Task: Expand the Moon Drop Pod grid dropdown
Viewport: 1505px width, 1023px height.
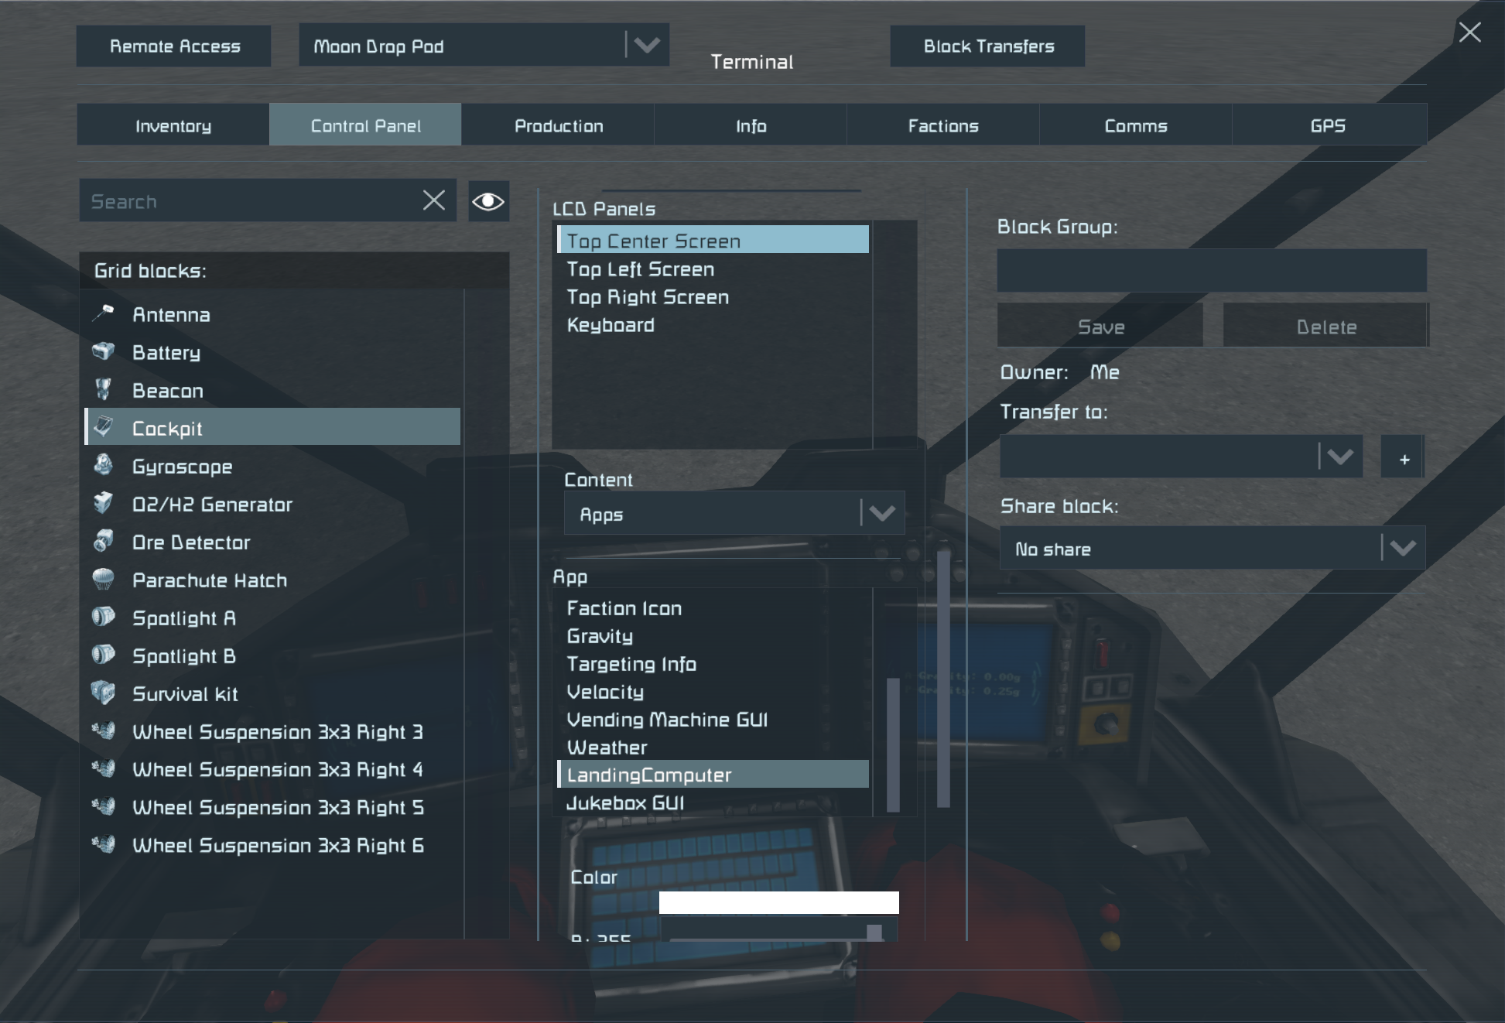Action: pos(646,45)
